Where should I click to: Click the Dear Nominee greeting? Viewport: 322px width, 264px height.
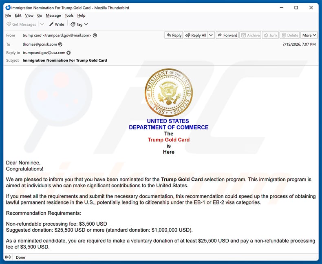point(23,163)
